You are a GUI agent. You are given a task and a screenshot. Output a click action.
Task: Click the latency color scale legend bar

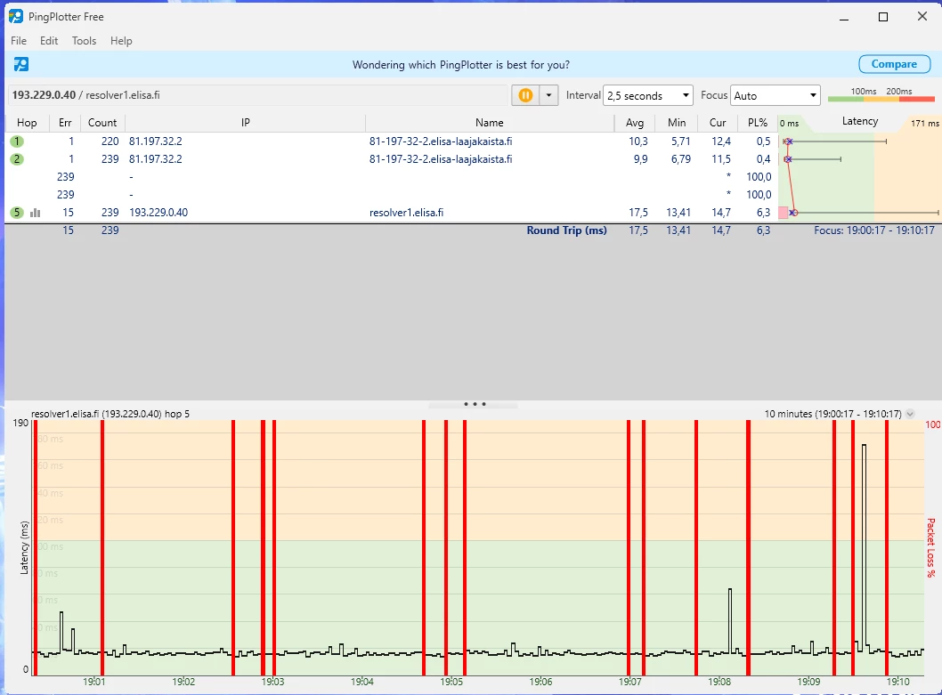881,99
